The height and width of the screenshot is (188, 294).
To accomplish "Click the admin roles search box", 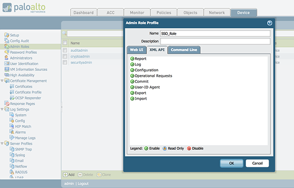I will tap(95, 33).
